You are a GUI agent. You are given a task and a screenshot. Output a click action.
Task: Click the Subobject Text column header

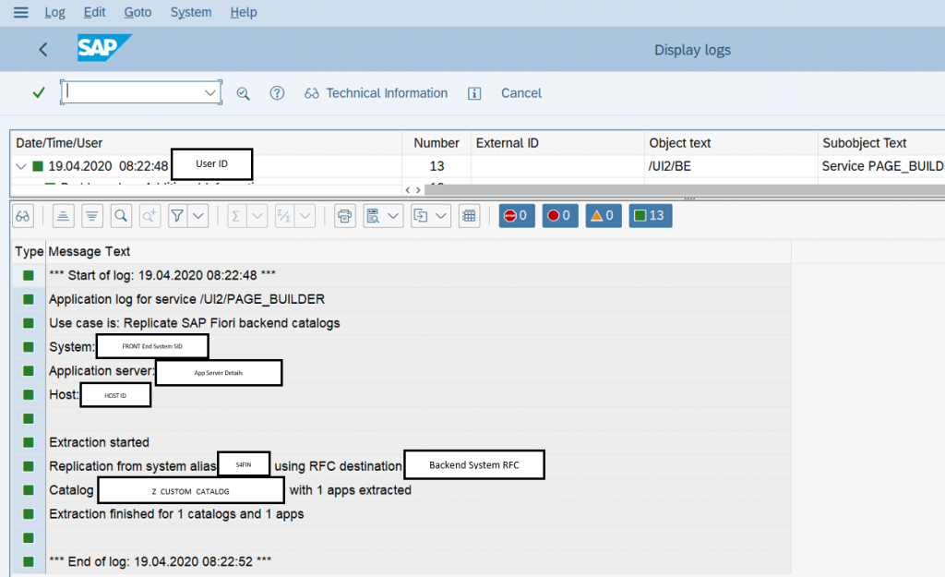point(881,143)
